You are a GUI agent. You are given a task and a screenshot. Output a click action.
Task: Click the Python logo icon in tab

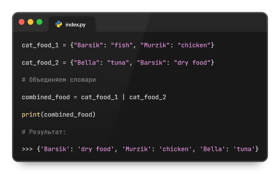tap(59, 24)
